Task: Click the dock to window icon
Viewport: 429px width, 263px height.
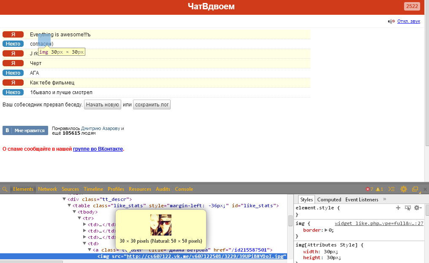Action: tap(415, 189)
